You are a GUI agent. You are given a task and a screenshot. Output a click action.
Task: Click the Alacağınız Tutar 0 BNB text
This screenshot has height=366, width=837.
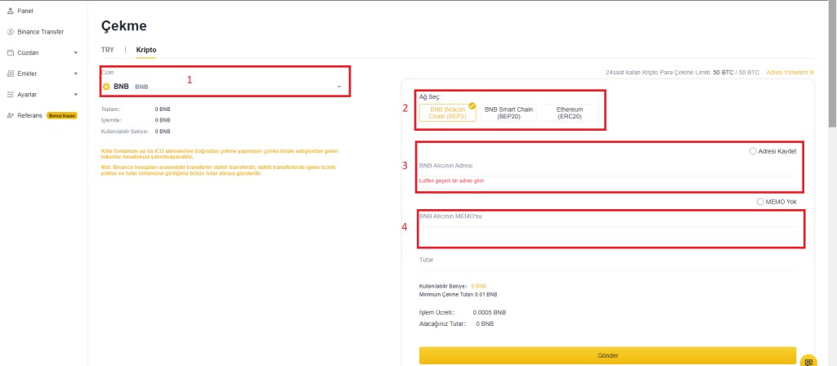pyautogui.click(x=457, y=324)
